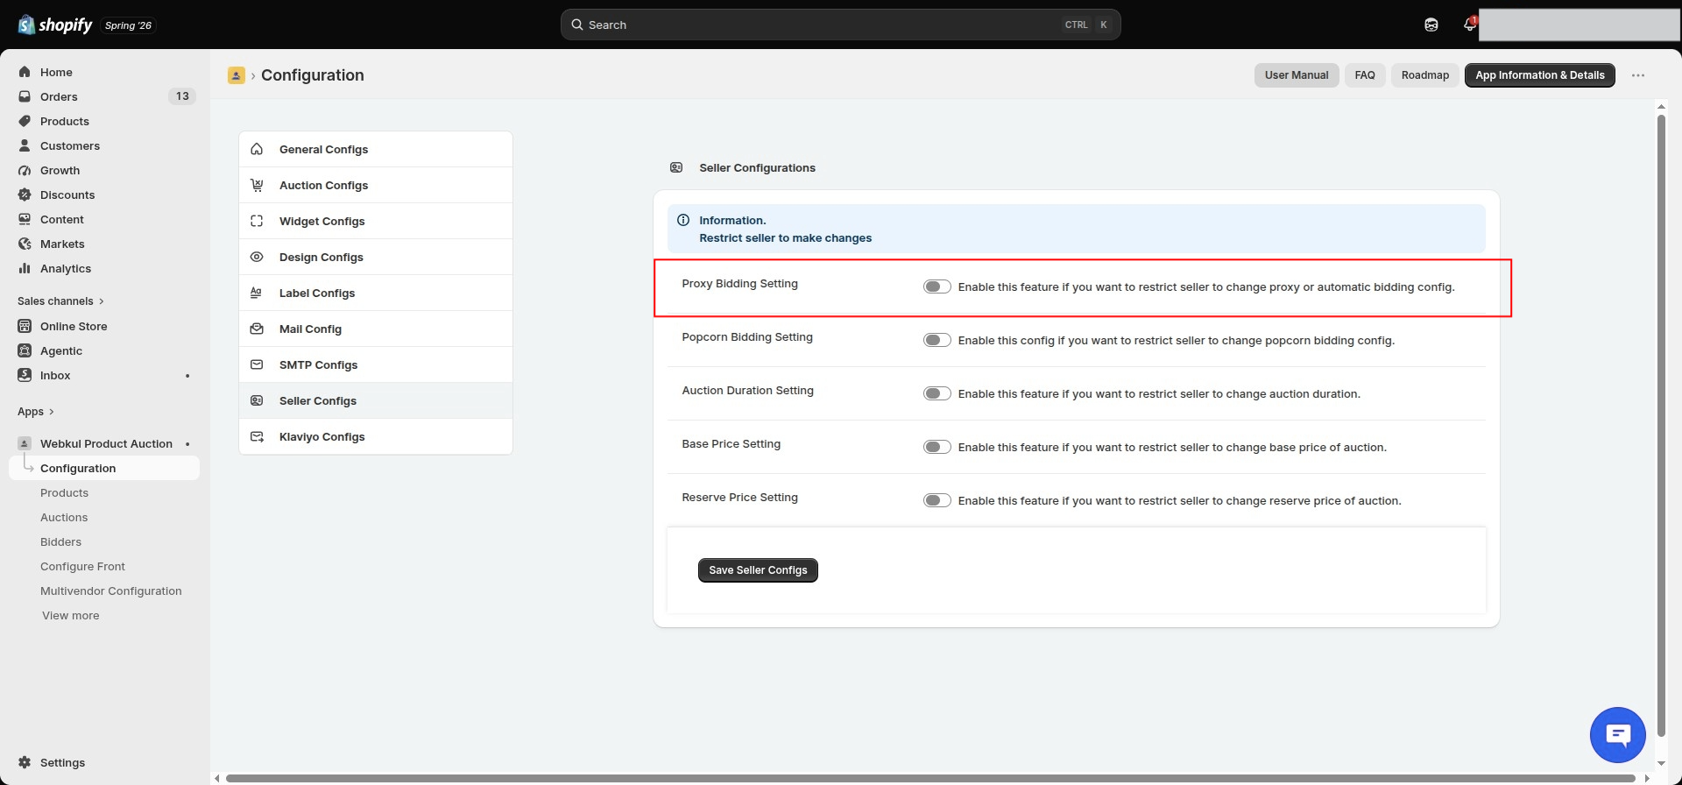Viewport: 1682px width, 785px height.
Task: Click the Settings gear icon
Action: (x=25, y=762)
